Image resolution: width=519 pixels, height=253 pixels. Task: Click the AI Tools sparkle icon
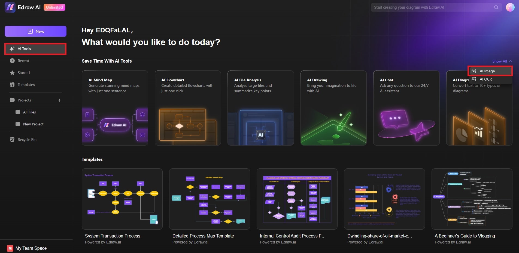tap(12, 49)
